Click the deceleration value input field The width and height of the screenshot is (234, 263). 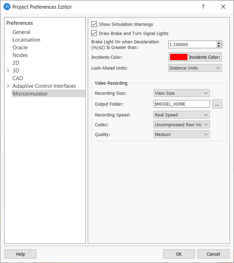(x=192, y=45)
